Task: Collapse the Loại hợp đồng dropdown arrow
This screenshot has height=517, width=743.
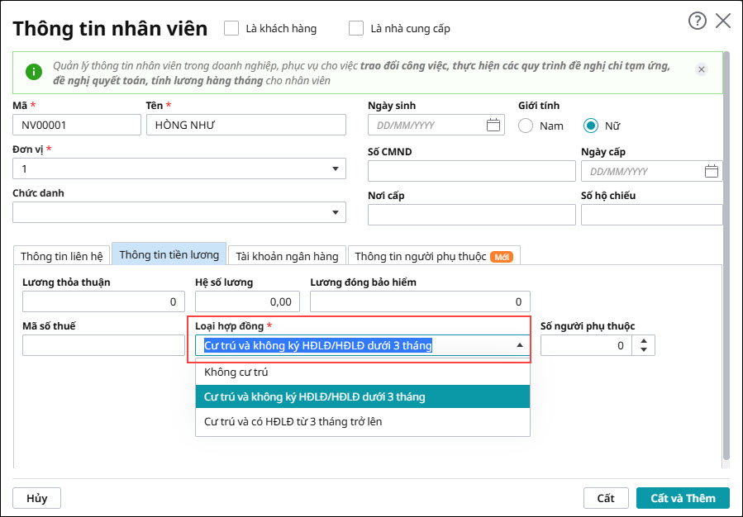Action: [x=520, y=345]
